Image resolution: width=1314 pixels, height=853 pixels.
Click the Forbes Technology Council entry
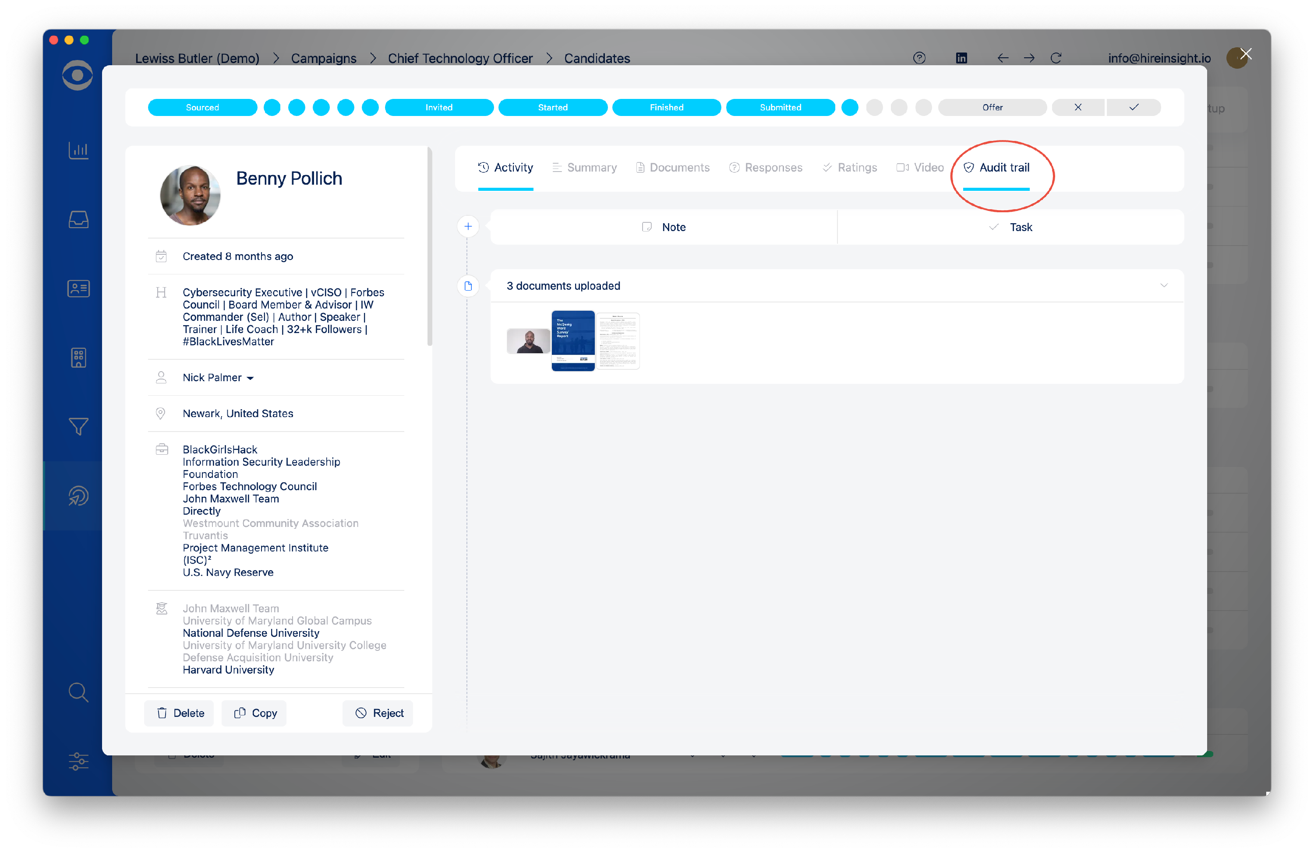[250, 486]
